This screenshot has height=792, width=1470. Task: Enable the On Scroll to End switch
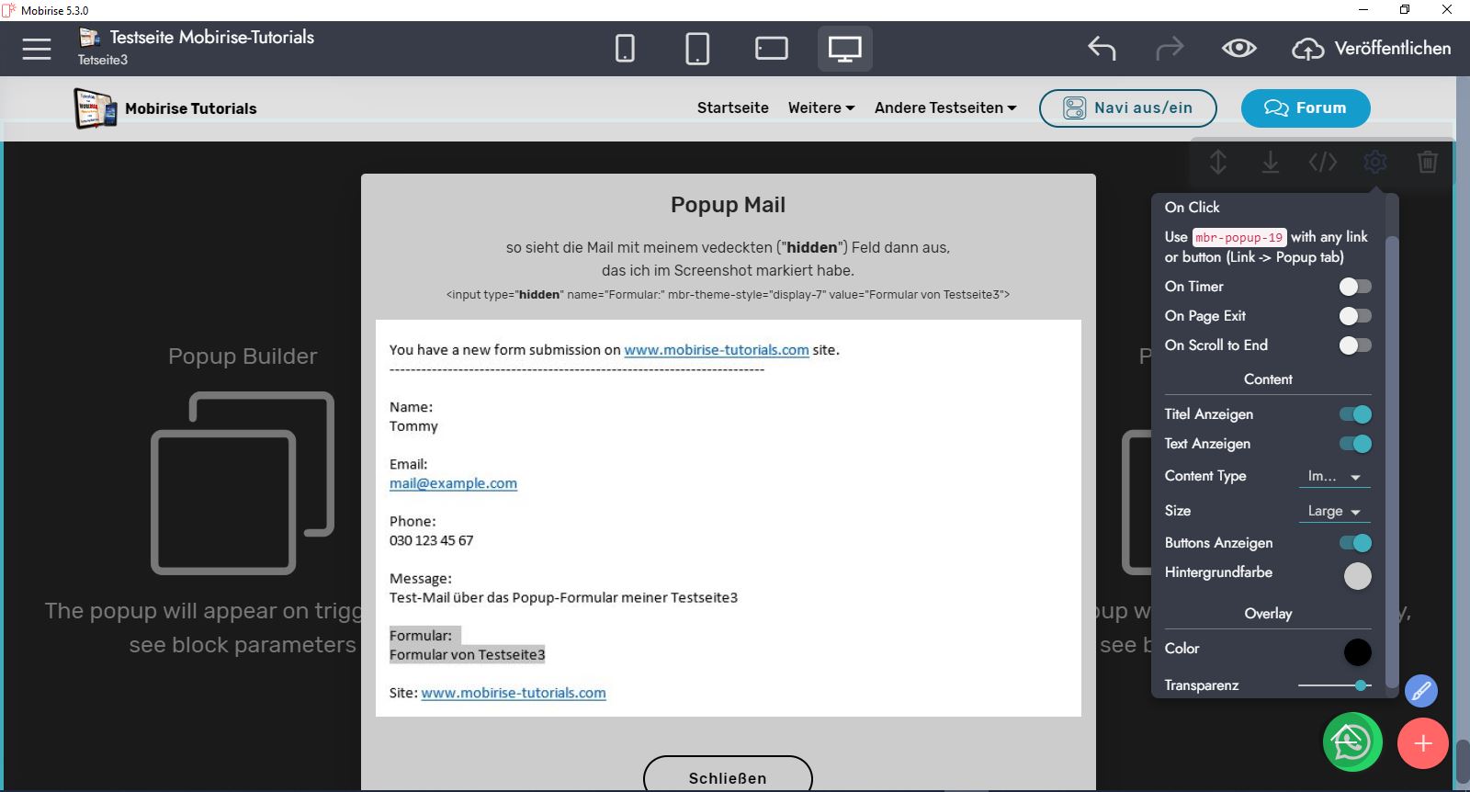pos(1355,345)
